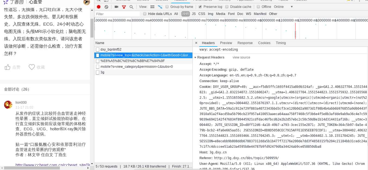Click the user avatar in page header
This screenshot has width=368, height=170.
tap(86, 2)
